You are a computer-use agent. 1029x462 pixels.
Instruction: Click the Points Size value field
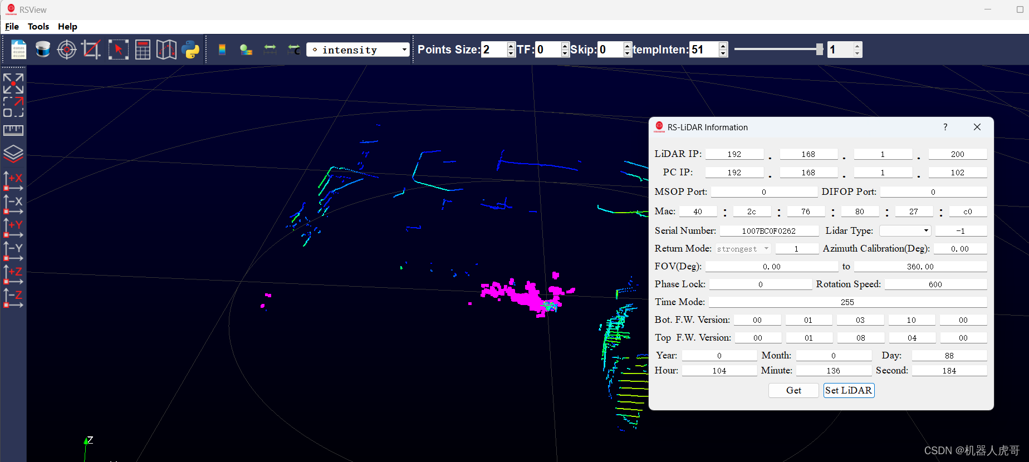pos(494,50)
